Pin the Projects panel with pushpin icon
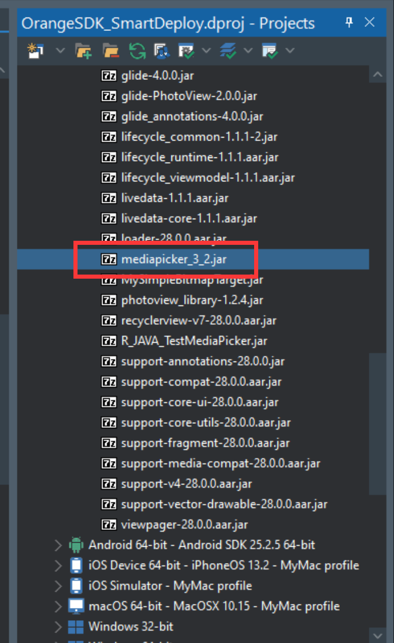The width and height of the screenshot is (394, 643). (349, 22)
